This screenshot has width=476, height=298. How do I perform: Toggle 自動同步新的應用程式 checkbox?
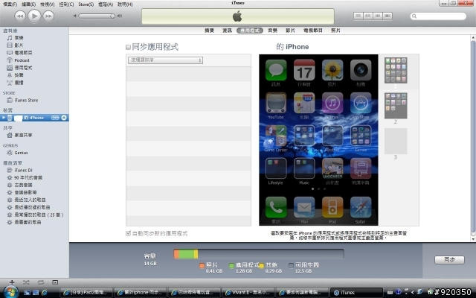pyautogui.click(x=128, y=233)
